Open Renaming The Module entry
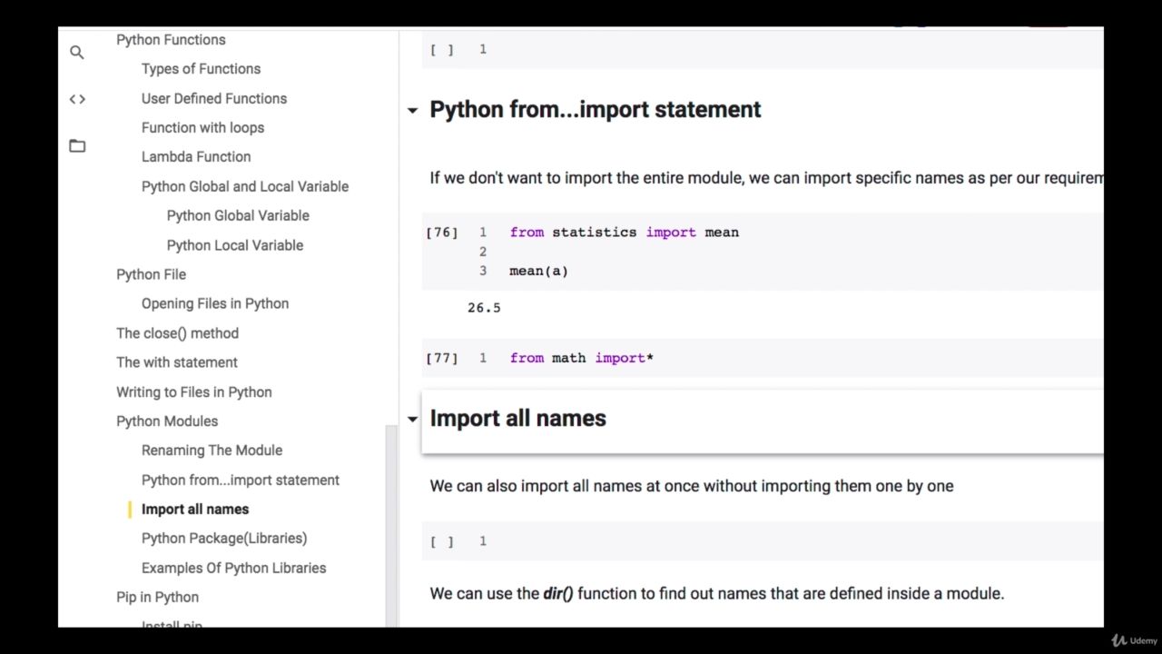Viewport: 1162px width, 654px height. [x=212, y=450]
